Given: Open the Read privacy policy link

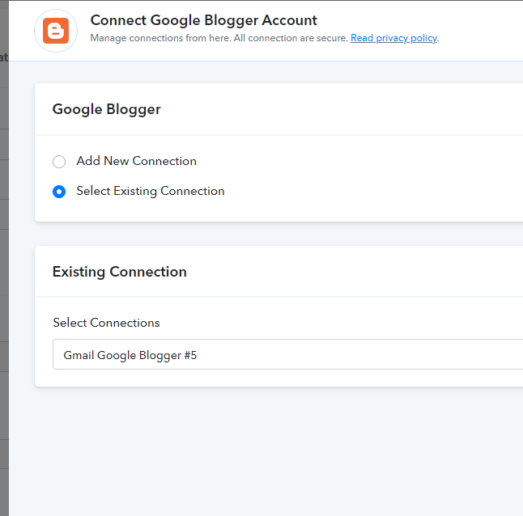Looking at the screenshot, I should click(x=393, y=38).
